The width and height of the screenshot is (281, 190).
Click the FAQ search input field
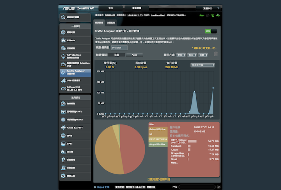point(197,187)
